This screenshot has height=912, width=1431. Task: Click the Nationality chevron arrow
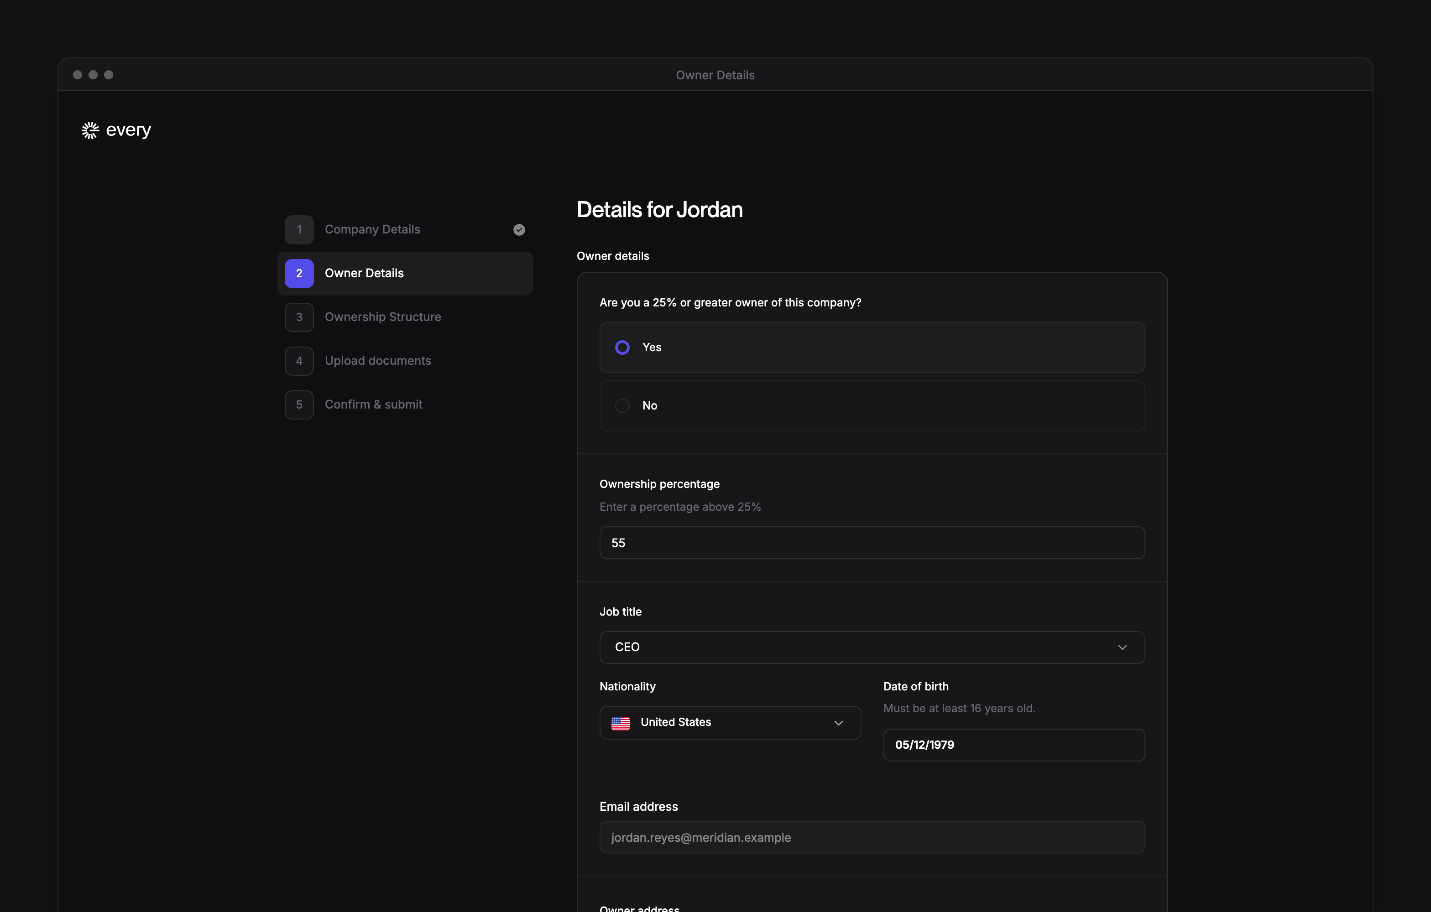(839, 723)
